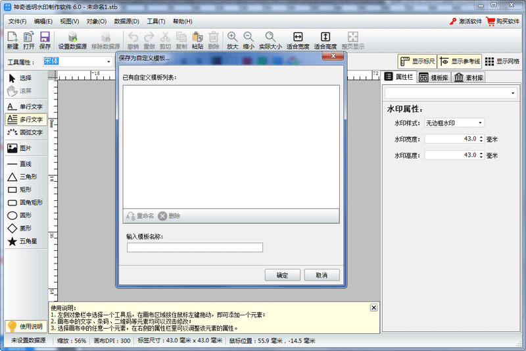Select the 菱形 diamond tool
The width and height of the screenshot is (526, 351).
point(26,229)
